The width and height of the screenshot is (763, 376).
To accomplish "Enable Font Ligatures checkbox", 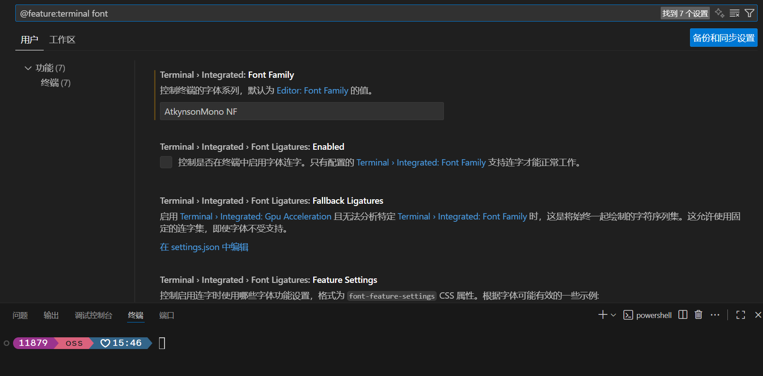I will (x=166, y=162).
